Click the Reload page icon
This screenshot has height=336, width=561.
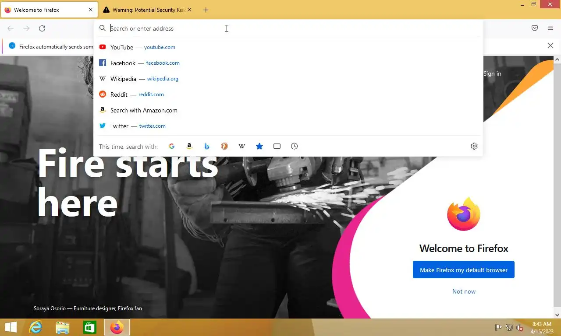tap(42, 28)
